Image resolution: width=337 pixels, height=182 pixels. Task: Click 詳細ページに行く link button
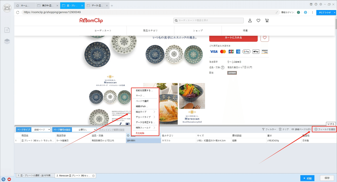point(301,129)
